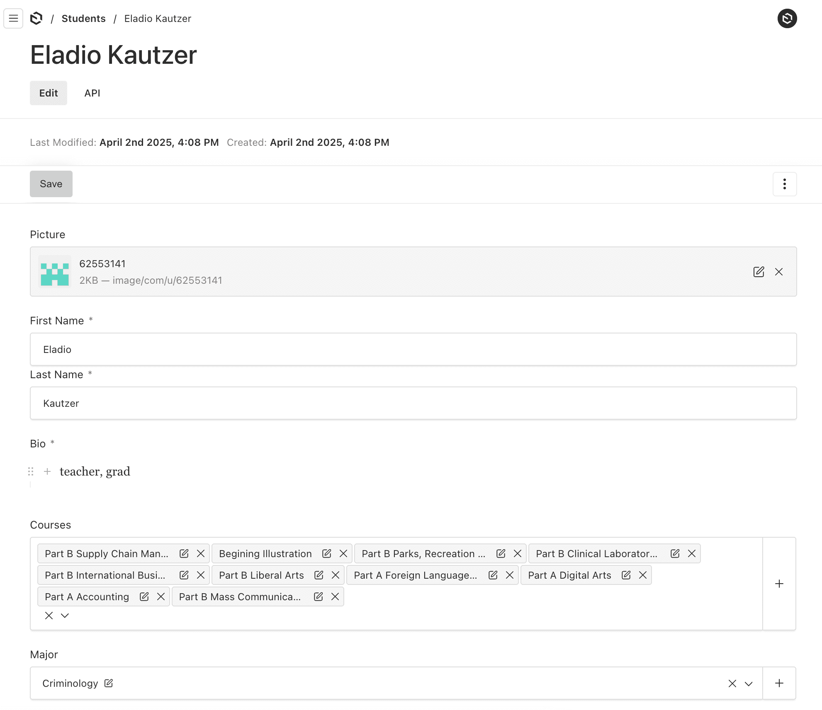Edit the Part B International Busi course
Viewport: 822px width, 710px height.
(x=184, y=575)
